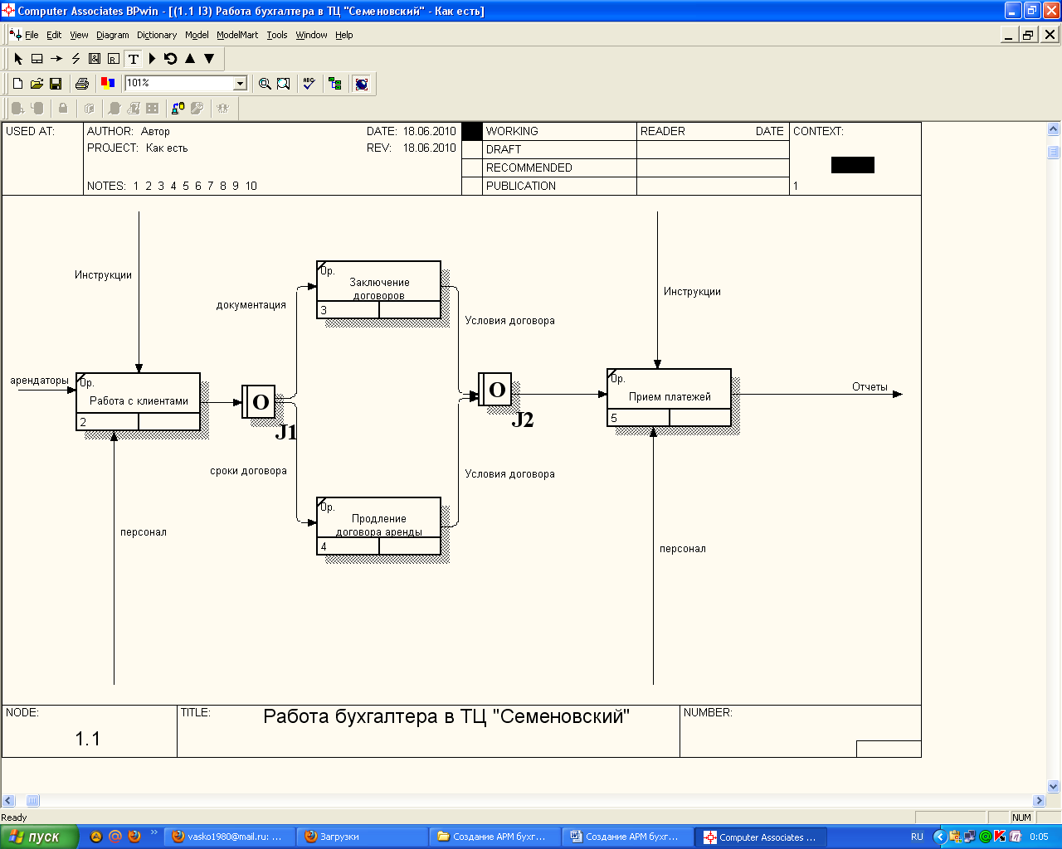Click the 'арендаторы' arrow label
Image resolution: width=1062 pixels, height=849 pixels.
coord(39,381)
